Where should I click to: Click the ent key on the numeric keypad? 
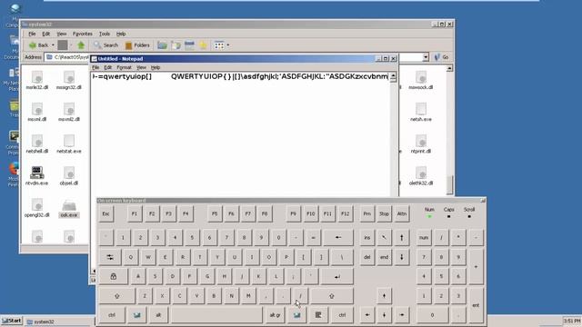[476, 305]
